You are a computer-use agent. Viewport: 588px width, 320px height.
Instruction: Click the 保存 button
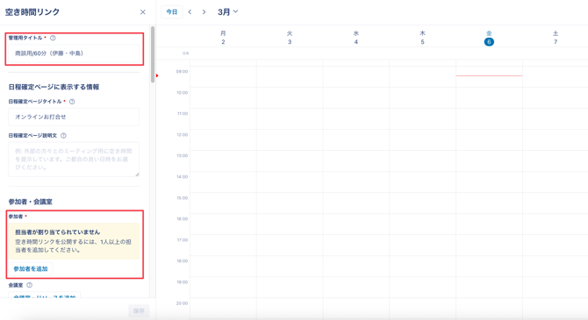click(139, 310)
